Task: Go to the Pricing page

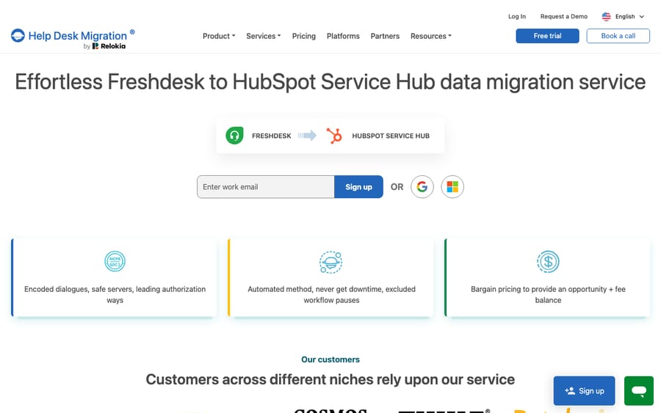Action: [304, 36]
